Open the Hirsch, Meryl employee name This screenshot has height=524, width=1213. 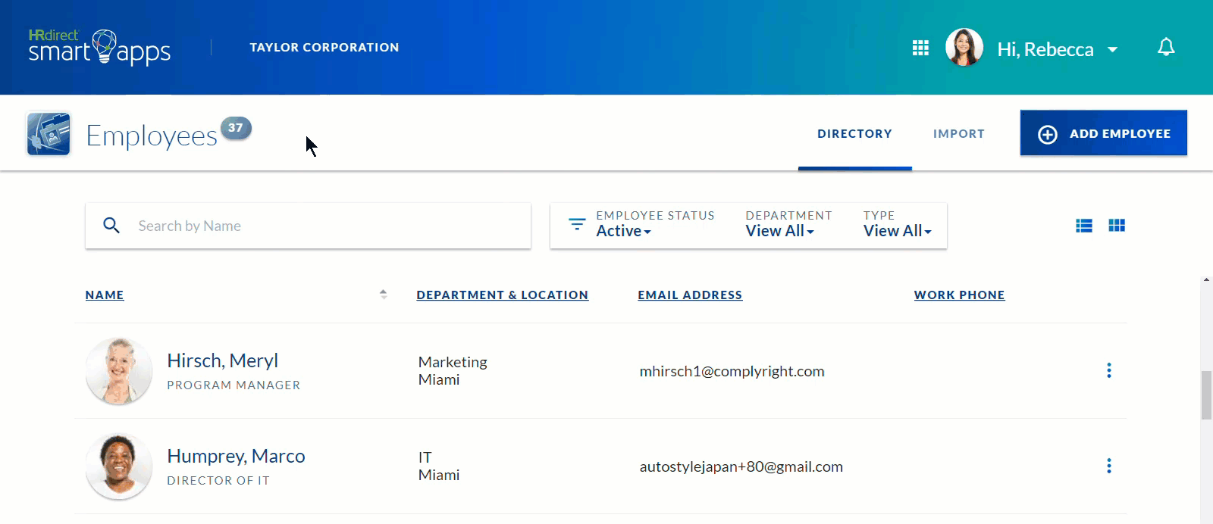click(223, 360)
